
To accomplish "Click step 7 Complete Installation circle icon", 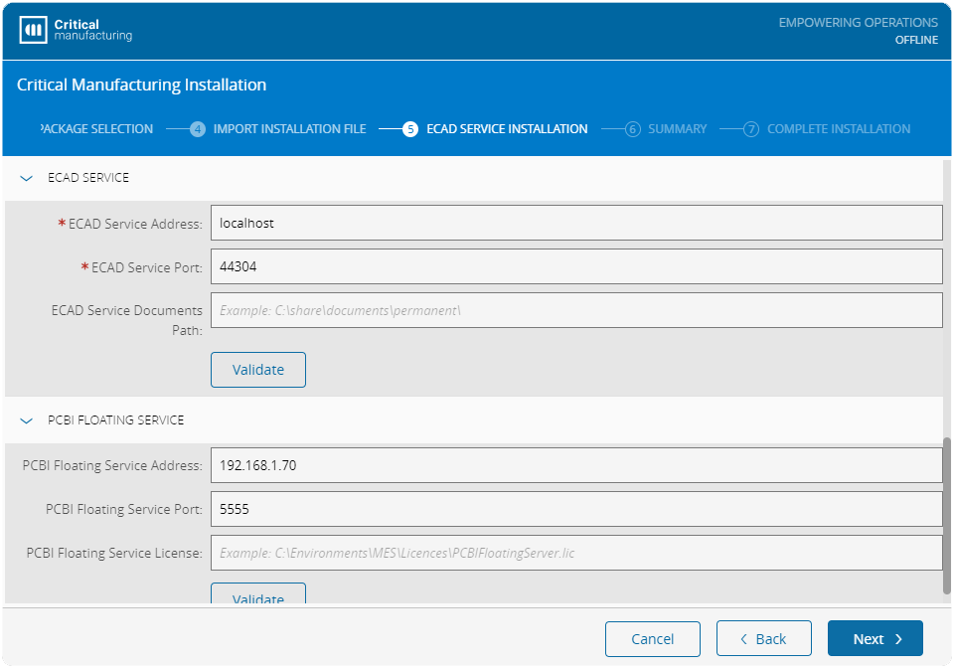I will [751, 129].
